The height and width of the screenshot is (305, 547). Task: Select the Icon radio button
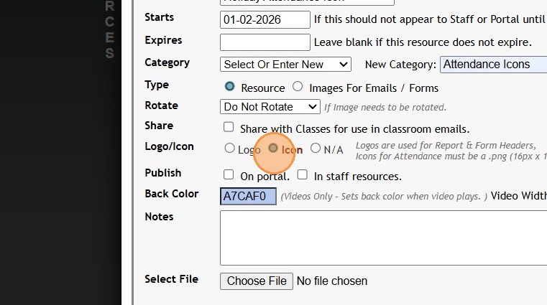pyautogui.click(x=273, y=149)
